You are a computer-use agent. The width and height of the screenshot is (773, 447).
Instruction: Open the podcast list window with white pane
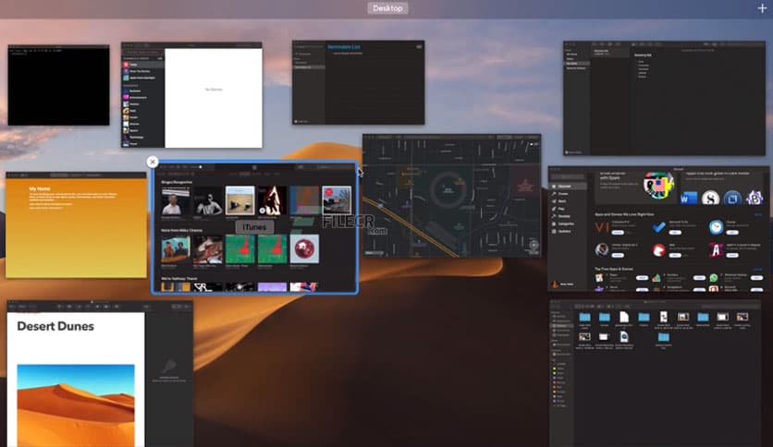point(191,95)
